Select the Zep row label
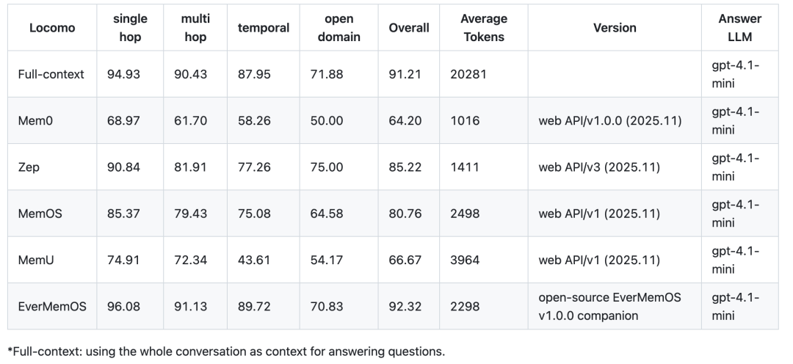This screenshot has height=364, width=793. pos(29,167)
